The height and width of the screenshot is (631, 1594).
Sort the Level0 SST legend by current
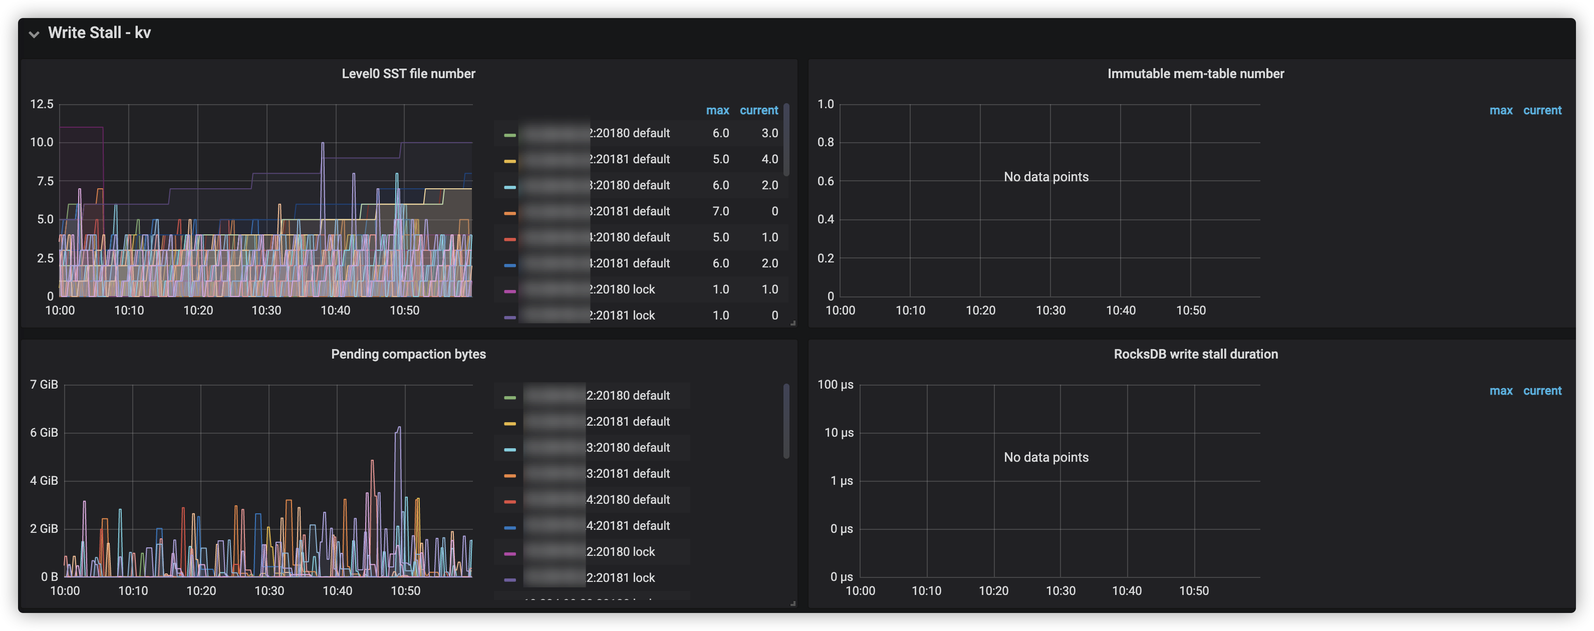pos(758,110)
